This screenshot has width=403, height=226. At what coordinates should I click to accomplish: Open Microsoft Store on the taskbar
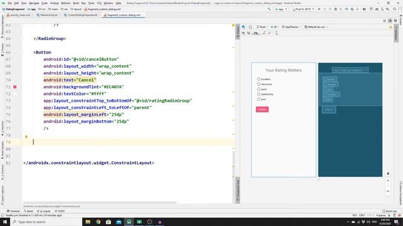pos(108,222)
